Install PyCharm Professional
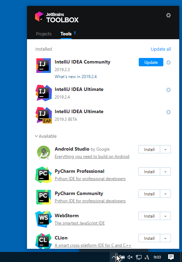Screen dimensions: 182x262 tap(149, 172)
